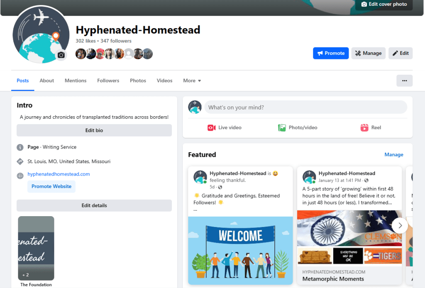This screenshot has width=425, height=288.
Task: Click Edit cover photo button
Action: (x=384, y=5)
